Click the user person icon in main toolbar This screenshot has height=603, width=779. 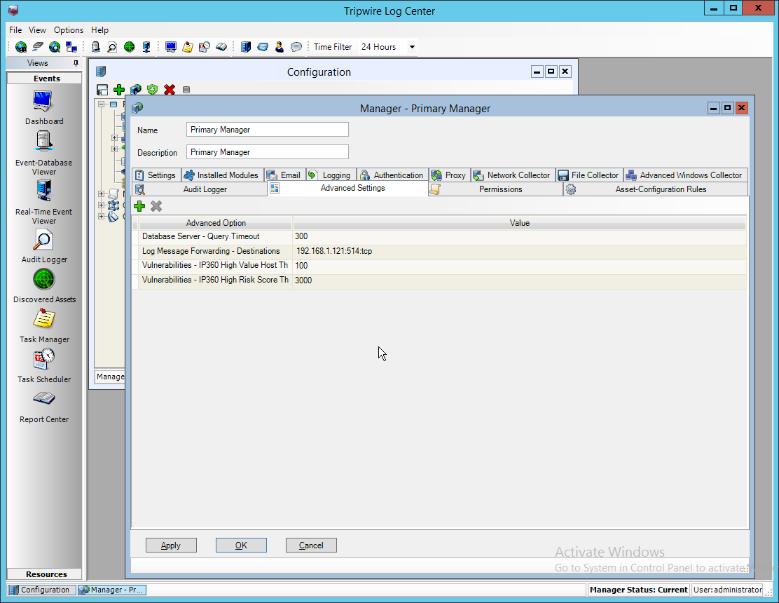280,47
